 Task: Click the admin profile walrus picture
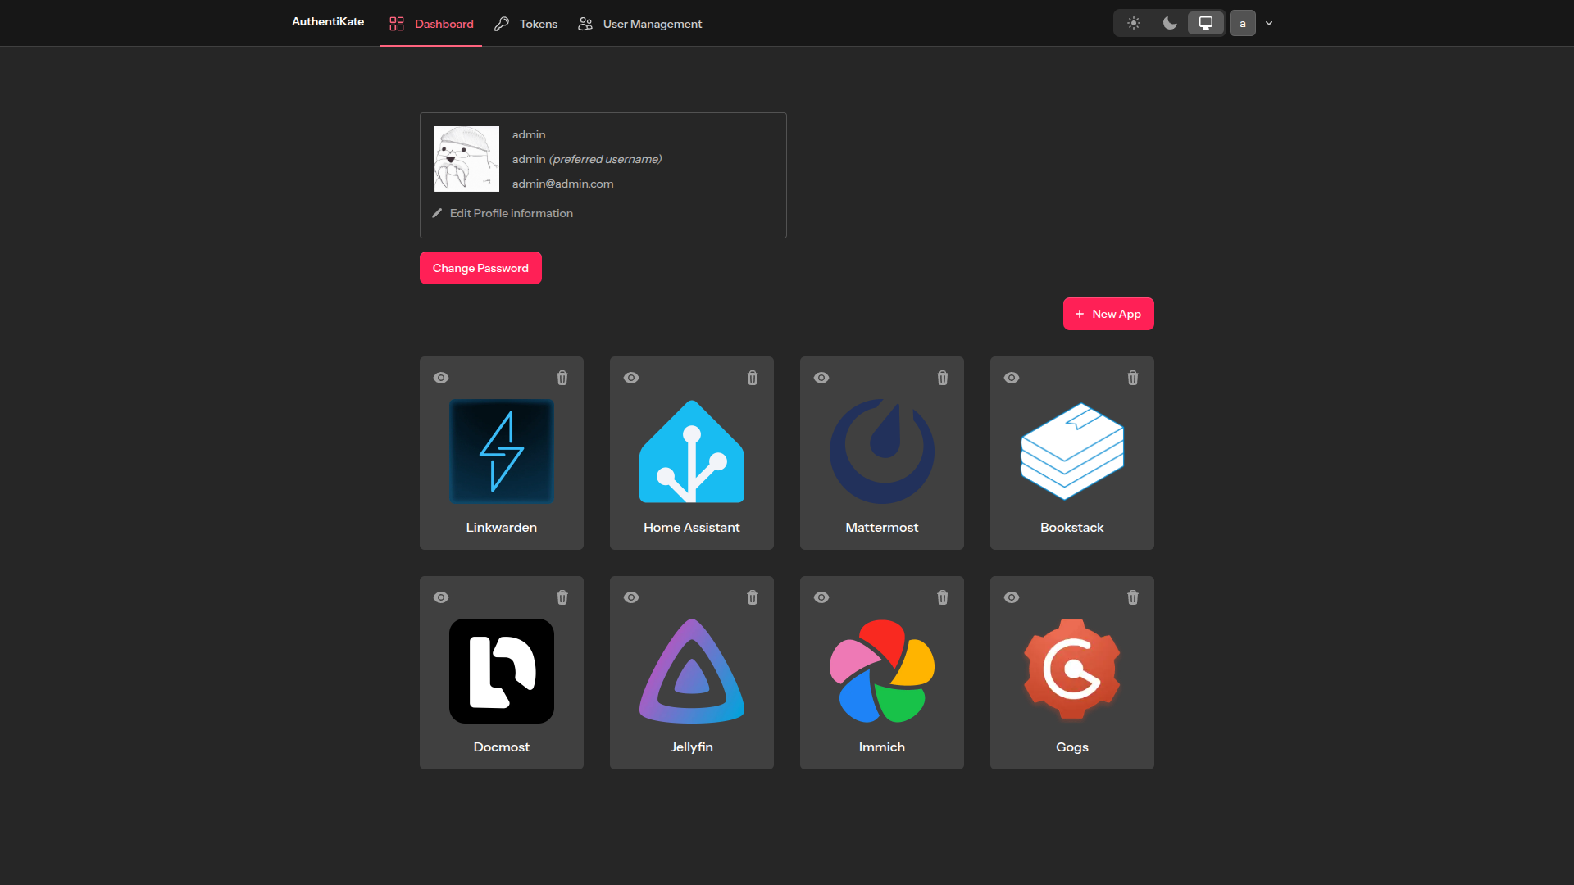click(466, 159)
